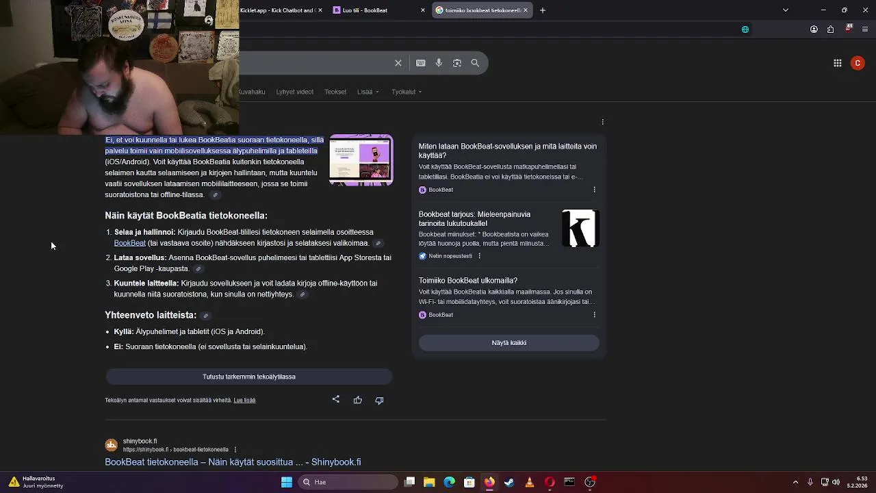Image resolution: width=876 pixels, height=493 pixels.
Task: Expand the Lisää filters dropdown
Action: (368, 92)
